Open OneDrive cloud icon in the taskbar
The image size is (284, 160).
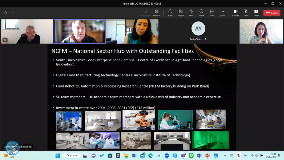(159, 156)
